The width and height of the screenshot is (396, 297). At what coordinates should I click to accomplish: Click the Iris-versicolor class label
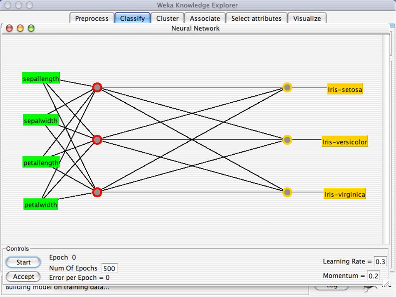(x=345, y=141)
